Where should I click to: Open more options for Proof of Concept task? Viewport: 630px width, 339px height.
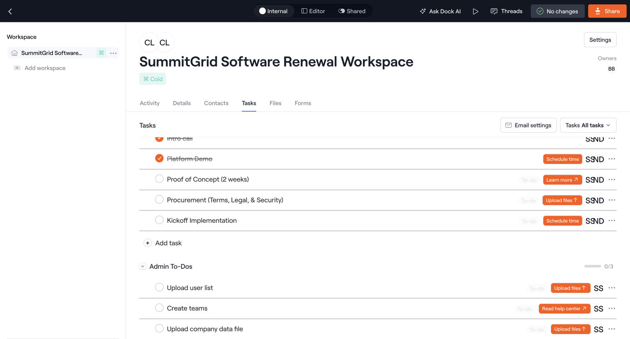coord(612,179)
